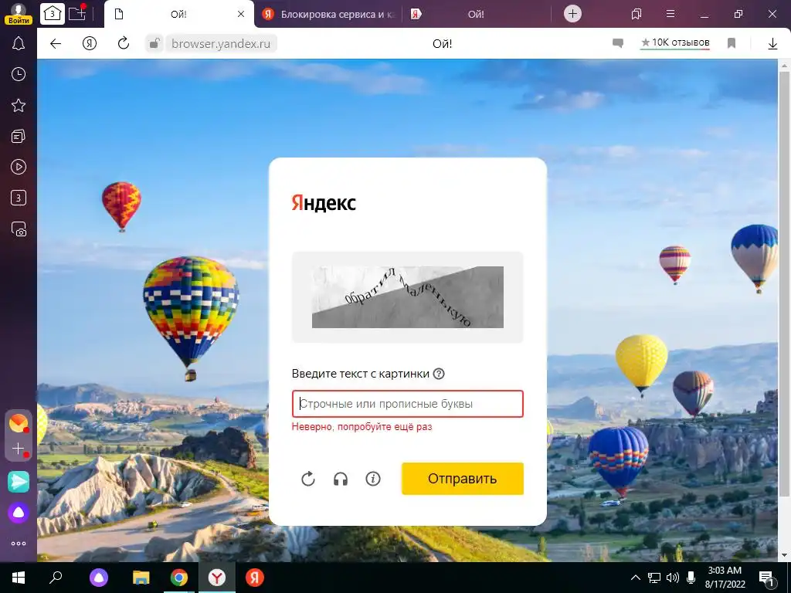
Task: Reload the page
Action: click(124, 43)
